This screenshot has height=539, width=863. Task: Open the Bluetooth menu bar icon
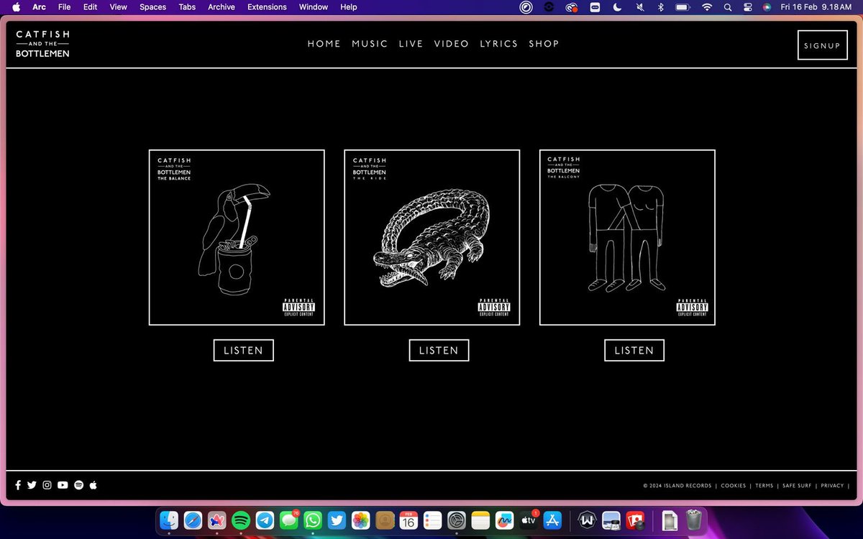coord(661,7)
